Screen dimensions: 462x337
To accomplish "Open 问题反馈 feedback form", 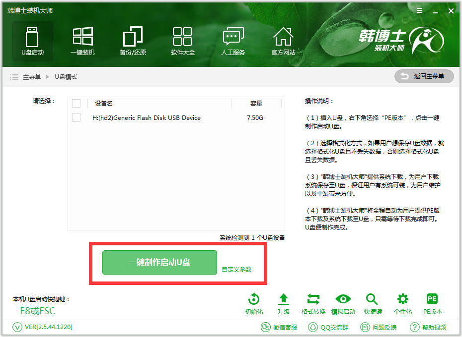I will [x=379, y=327].
